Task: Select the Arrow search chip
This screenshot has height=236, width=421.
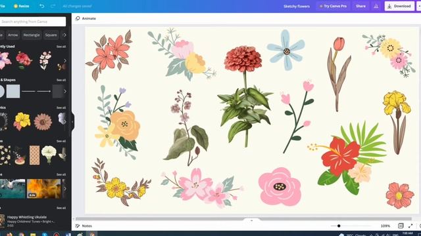Action: pos(13,35)
